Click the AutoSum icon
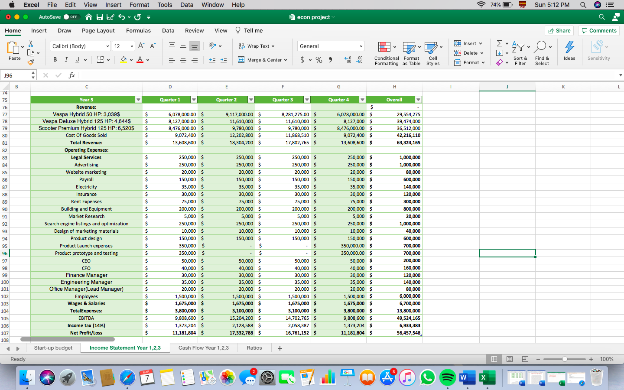 click(499, 43)
